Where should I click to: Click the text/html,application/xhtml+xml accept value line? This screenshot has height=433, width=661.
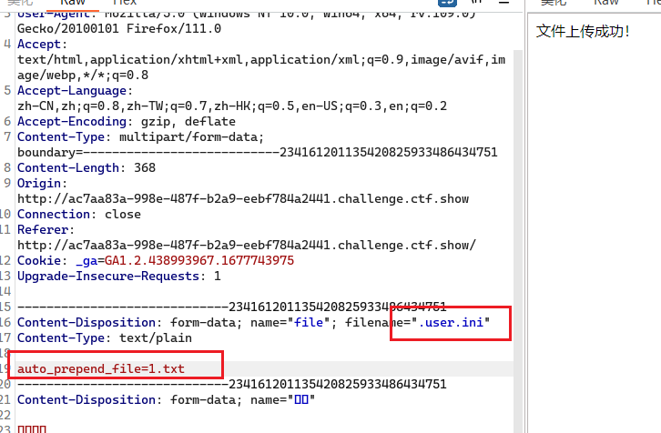point(261,60)
